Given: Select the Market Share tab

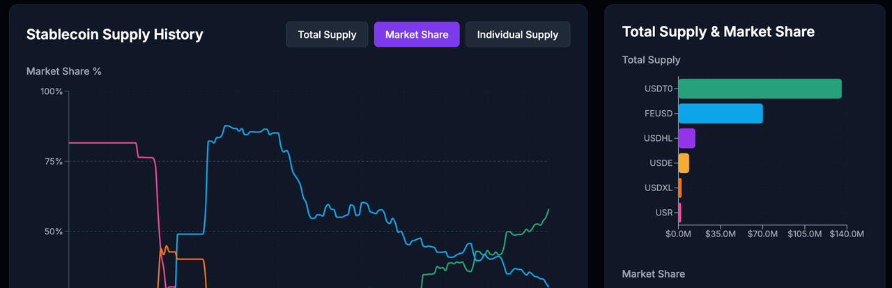Looking at the screenshot, I should (416, 34).
